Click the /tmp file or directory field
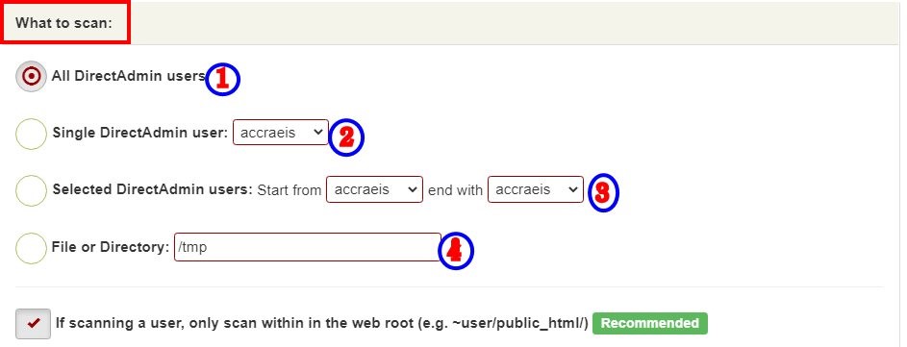The height and width of the screenshot is (347, 907). [x=308, y=247]
